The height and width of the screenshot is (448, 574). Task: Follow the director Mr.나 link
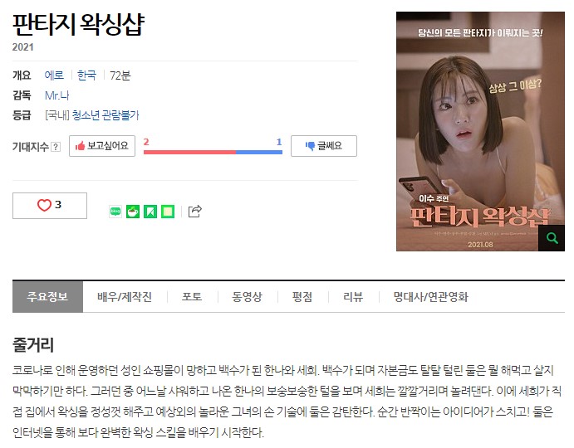(56, 95)
